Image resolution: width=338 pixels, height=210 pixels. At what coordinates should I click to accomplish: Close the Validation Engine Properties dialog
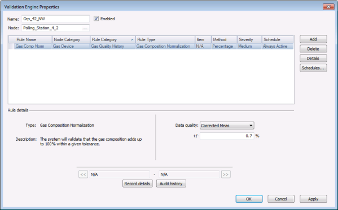pos(328,7)
